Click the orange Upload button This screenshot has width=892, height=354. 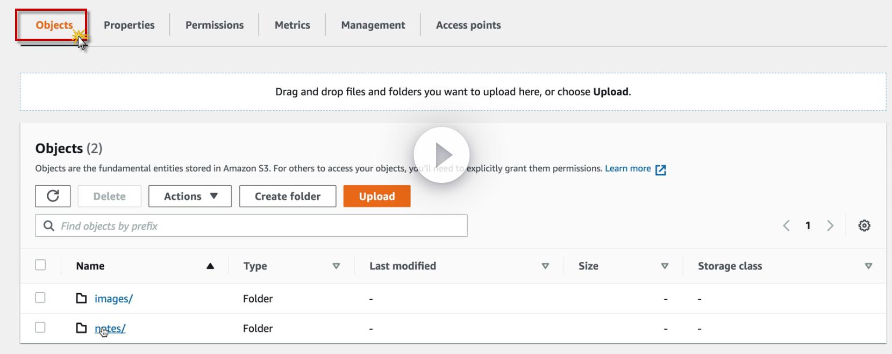tap(376, 196)
